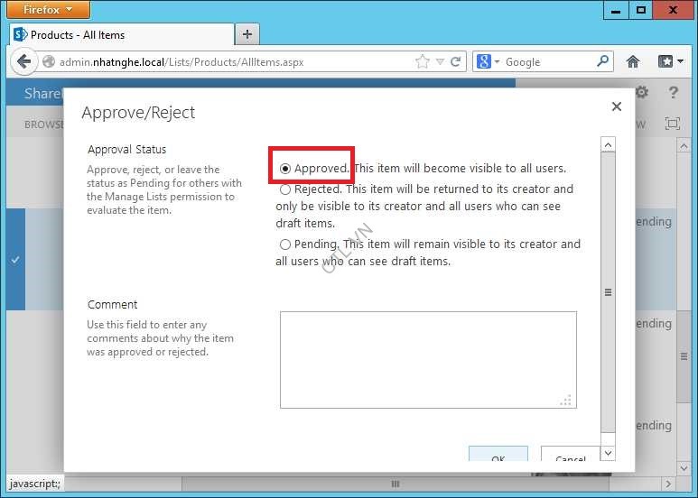Reload the page with the refresh icon
The image size is (698, 498).
point(457,62)
